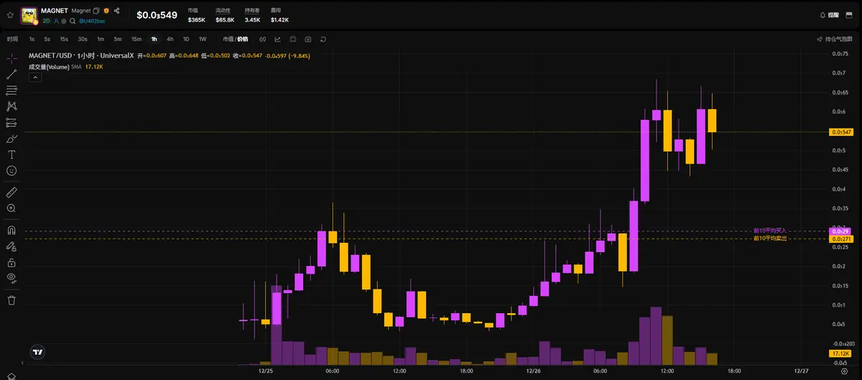
Task: Take a chart snapshot with camera icon
Action: [x=308, y=39]
